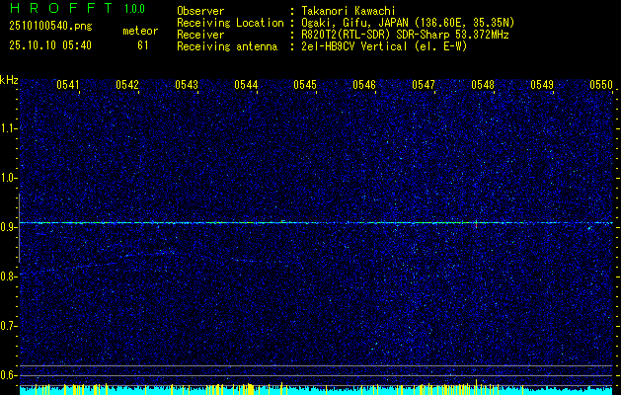This screenshot has height=395, width=621.
Task: Click the R820T2(RTL-SDR) SDR-Sharp receiver value
Action: click(x=405, y=35)
